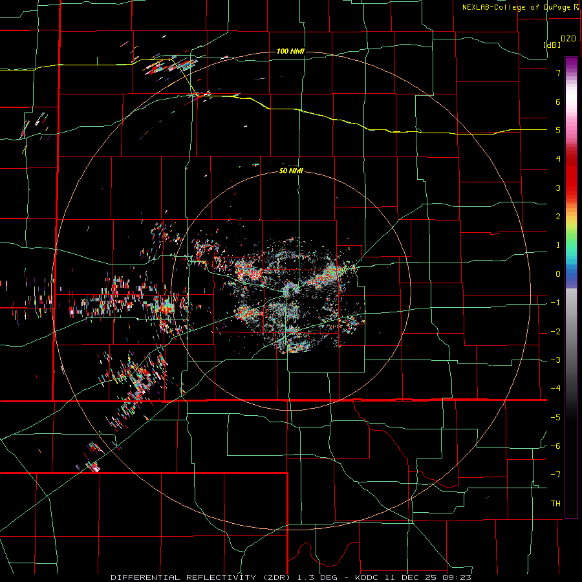Image resolution: width=582 pixels, height=582 pixels.
Task: Click the 3 value on color scale
Action: (558, 188)
